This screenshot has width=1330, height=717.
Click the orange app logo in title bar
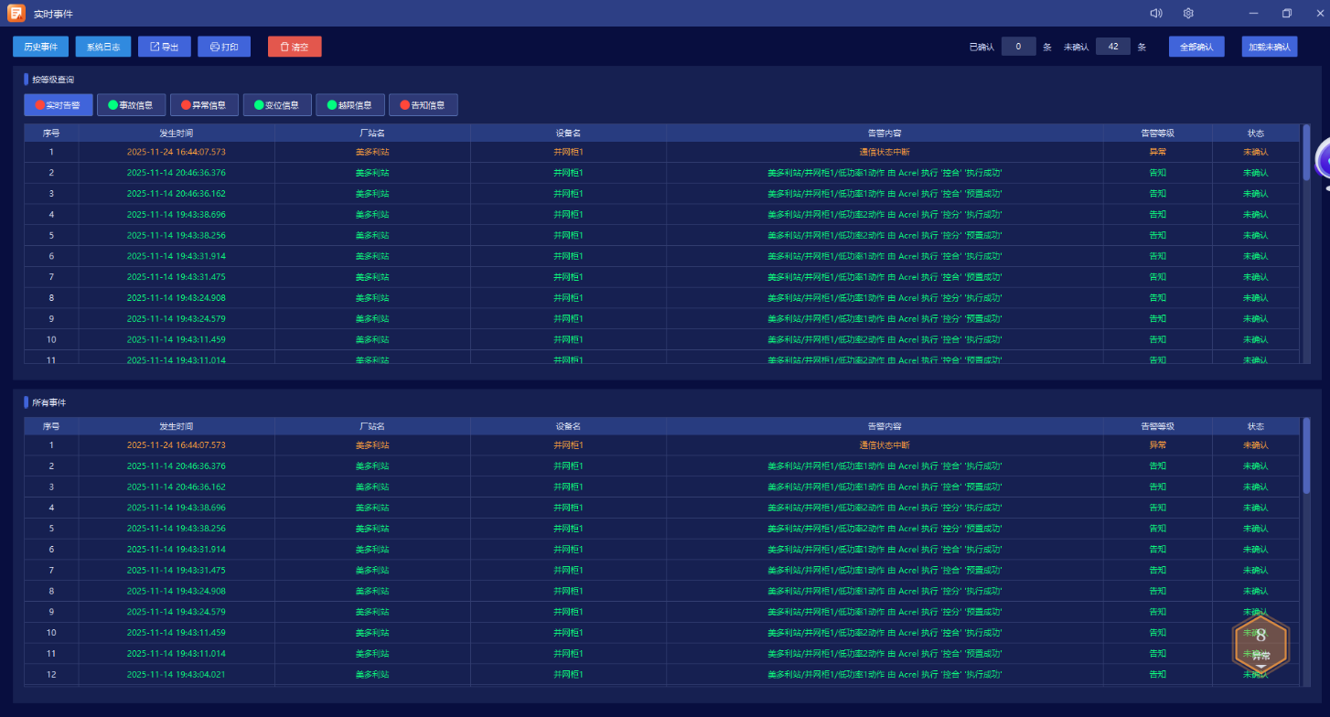[16, 13]
